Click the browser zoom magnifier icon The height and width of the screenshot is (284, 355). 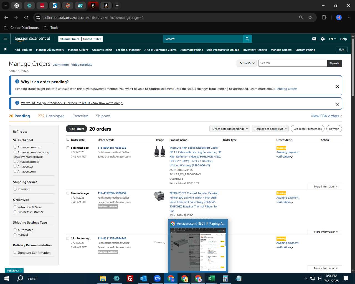[x=301, y=17]
